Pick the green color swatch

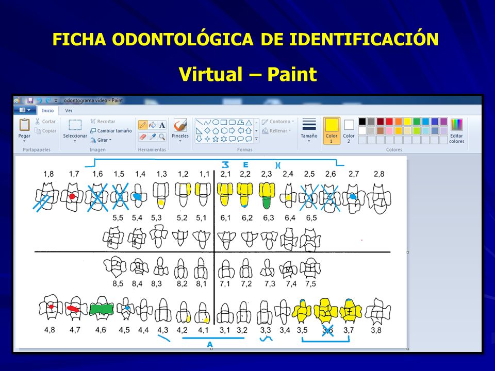[x=417, y=122]
